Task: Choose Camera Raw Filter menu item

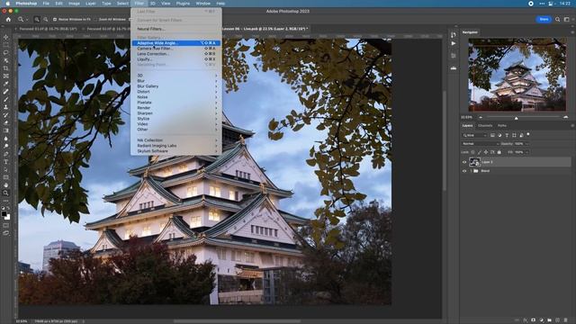Action: click(176, 49)
